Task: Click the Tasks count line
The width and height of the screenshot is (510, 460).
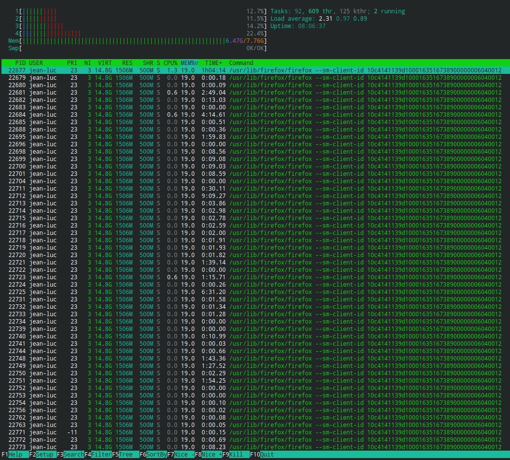Action: [x=338, y=11]
